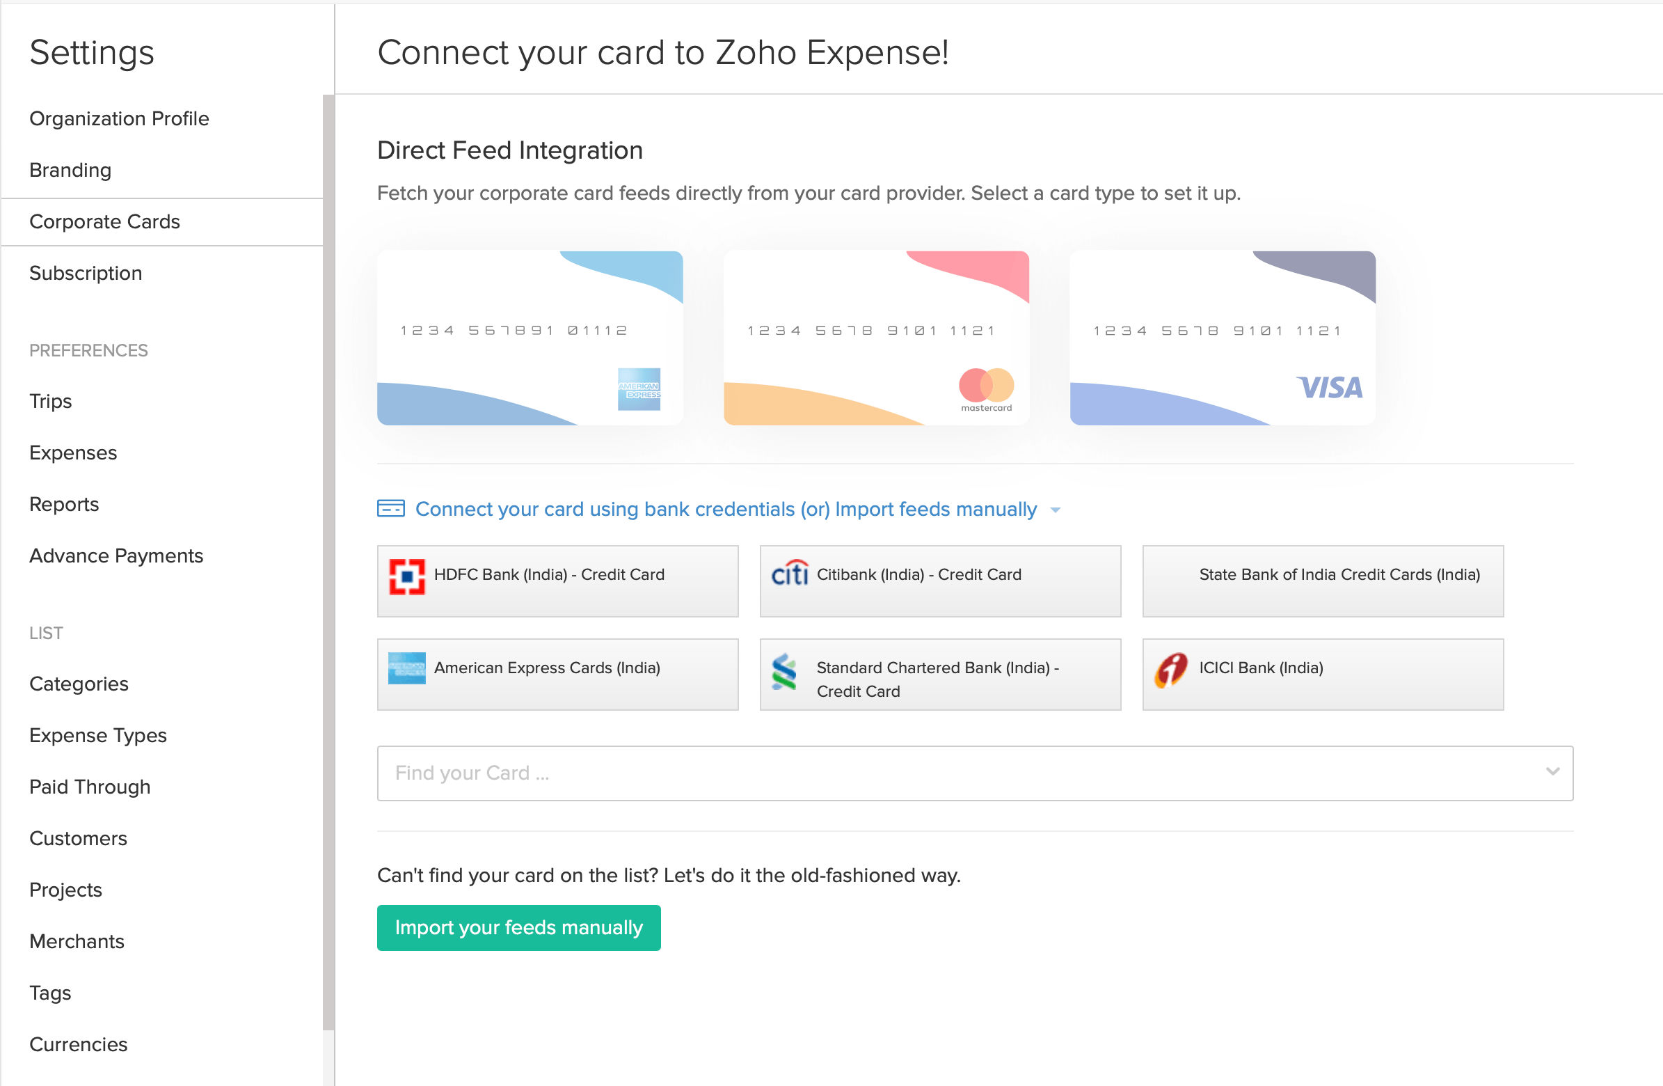Open the Subscription settings page

click(x=86, y=274)
